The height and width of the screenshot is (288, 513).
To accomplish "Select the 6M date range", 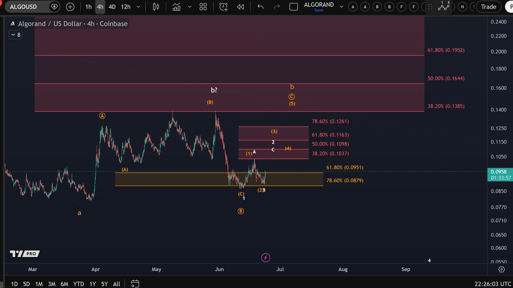I will pyautogui.click(x=65, y=284).
